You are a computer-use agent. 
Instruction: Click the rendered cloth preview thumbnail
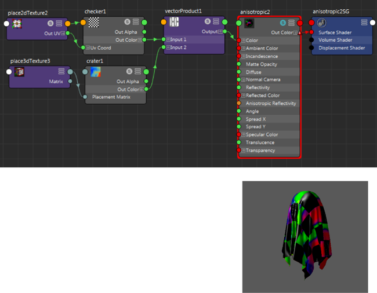pos(305,236)
